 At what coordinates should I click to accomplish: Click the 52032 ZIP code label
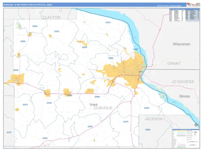(x=90, y=127)
